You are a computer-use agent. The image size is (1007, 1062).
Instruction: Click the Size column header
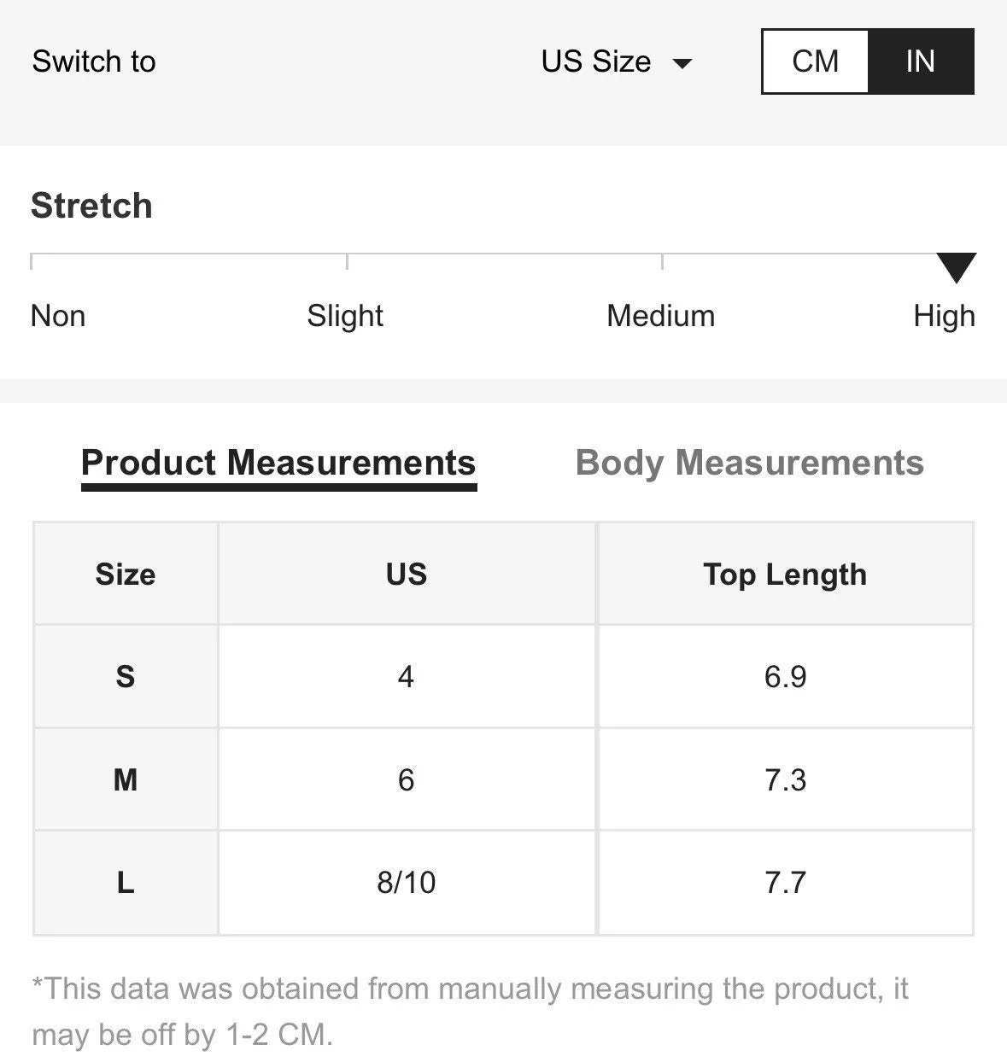(x=126, y=574)
